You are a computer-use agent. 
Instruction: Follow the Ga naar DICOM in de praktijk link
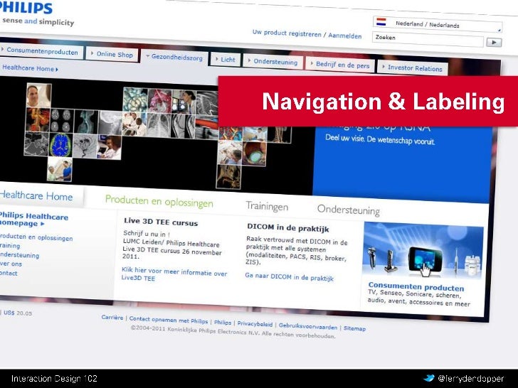(x=289, y=277)
